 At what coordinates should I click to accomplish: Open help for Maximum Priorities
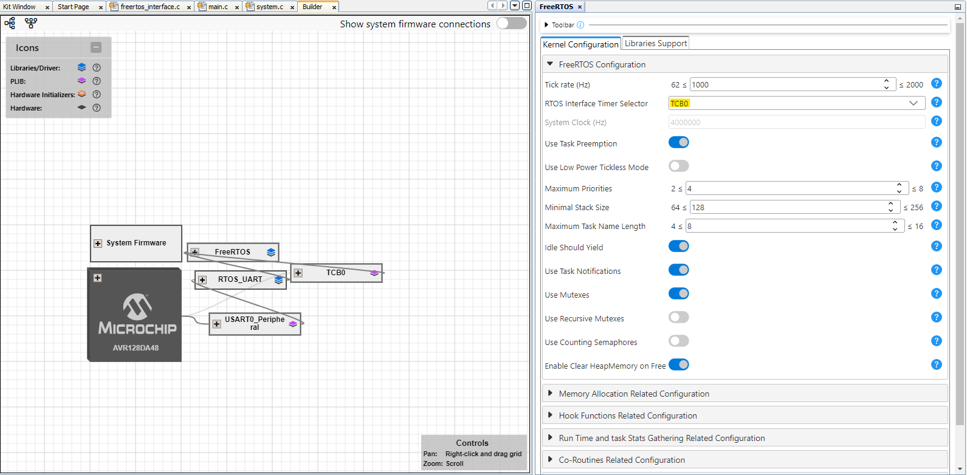937,187
